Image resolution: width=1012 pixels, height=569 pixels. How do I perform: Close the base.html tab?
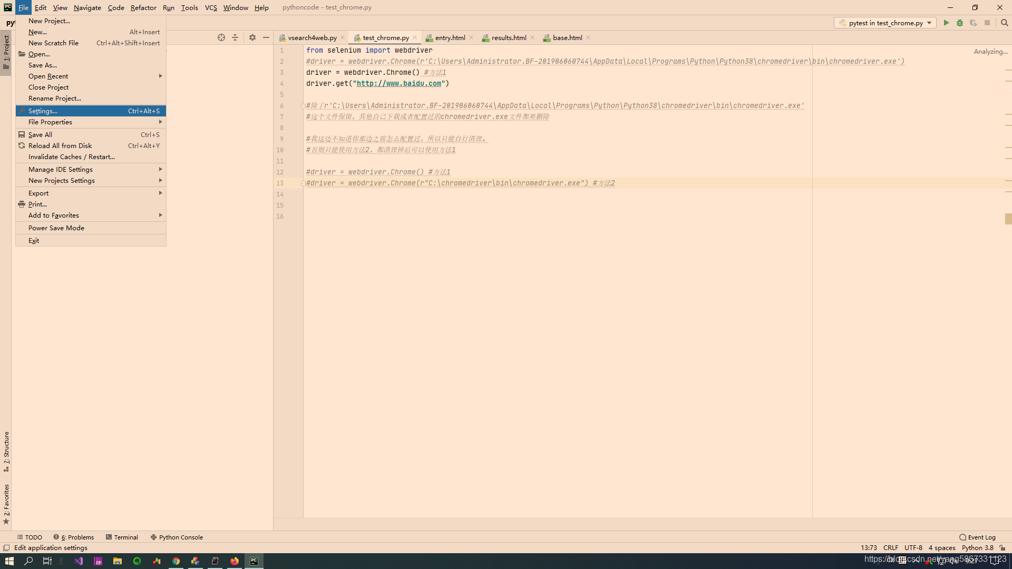[588, 37]
